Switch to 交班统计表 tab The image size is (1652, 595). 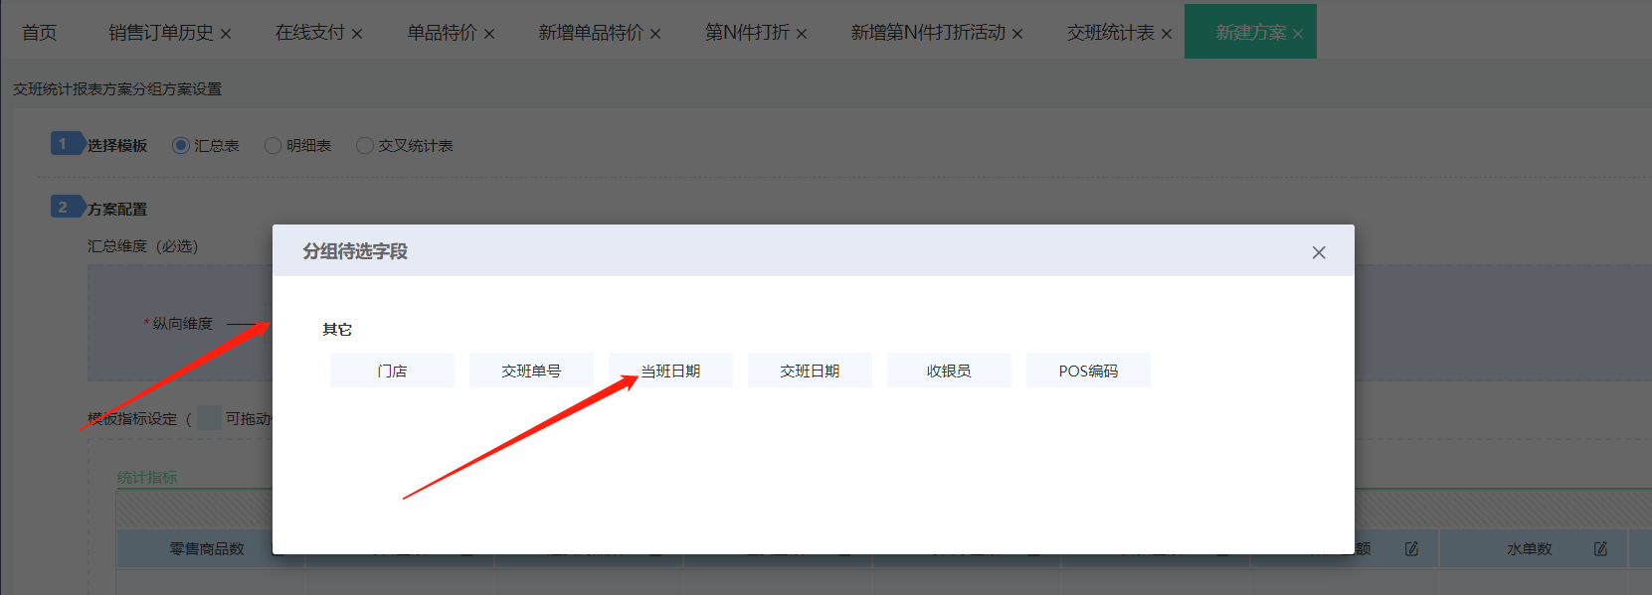tap(1111, 33)
